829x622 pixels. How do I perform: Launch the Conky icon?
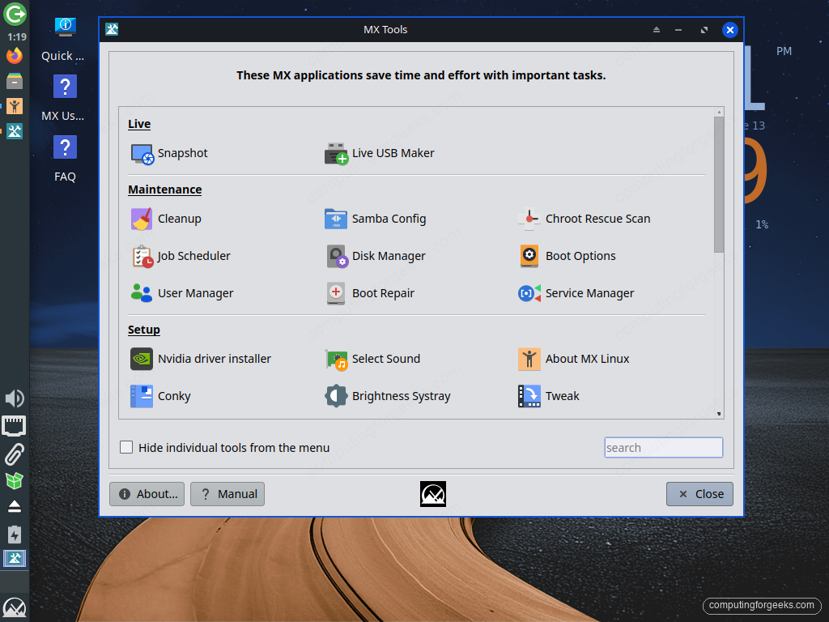point(142,396)
